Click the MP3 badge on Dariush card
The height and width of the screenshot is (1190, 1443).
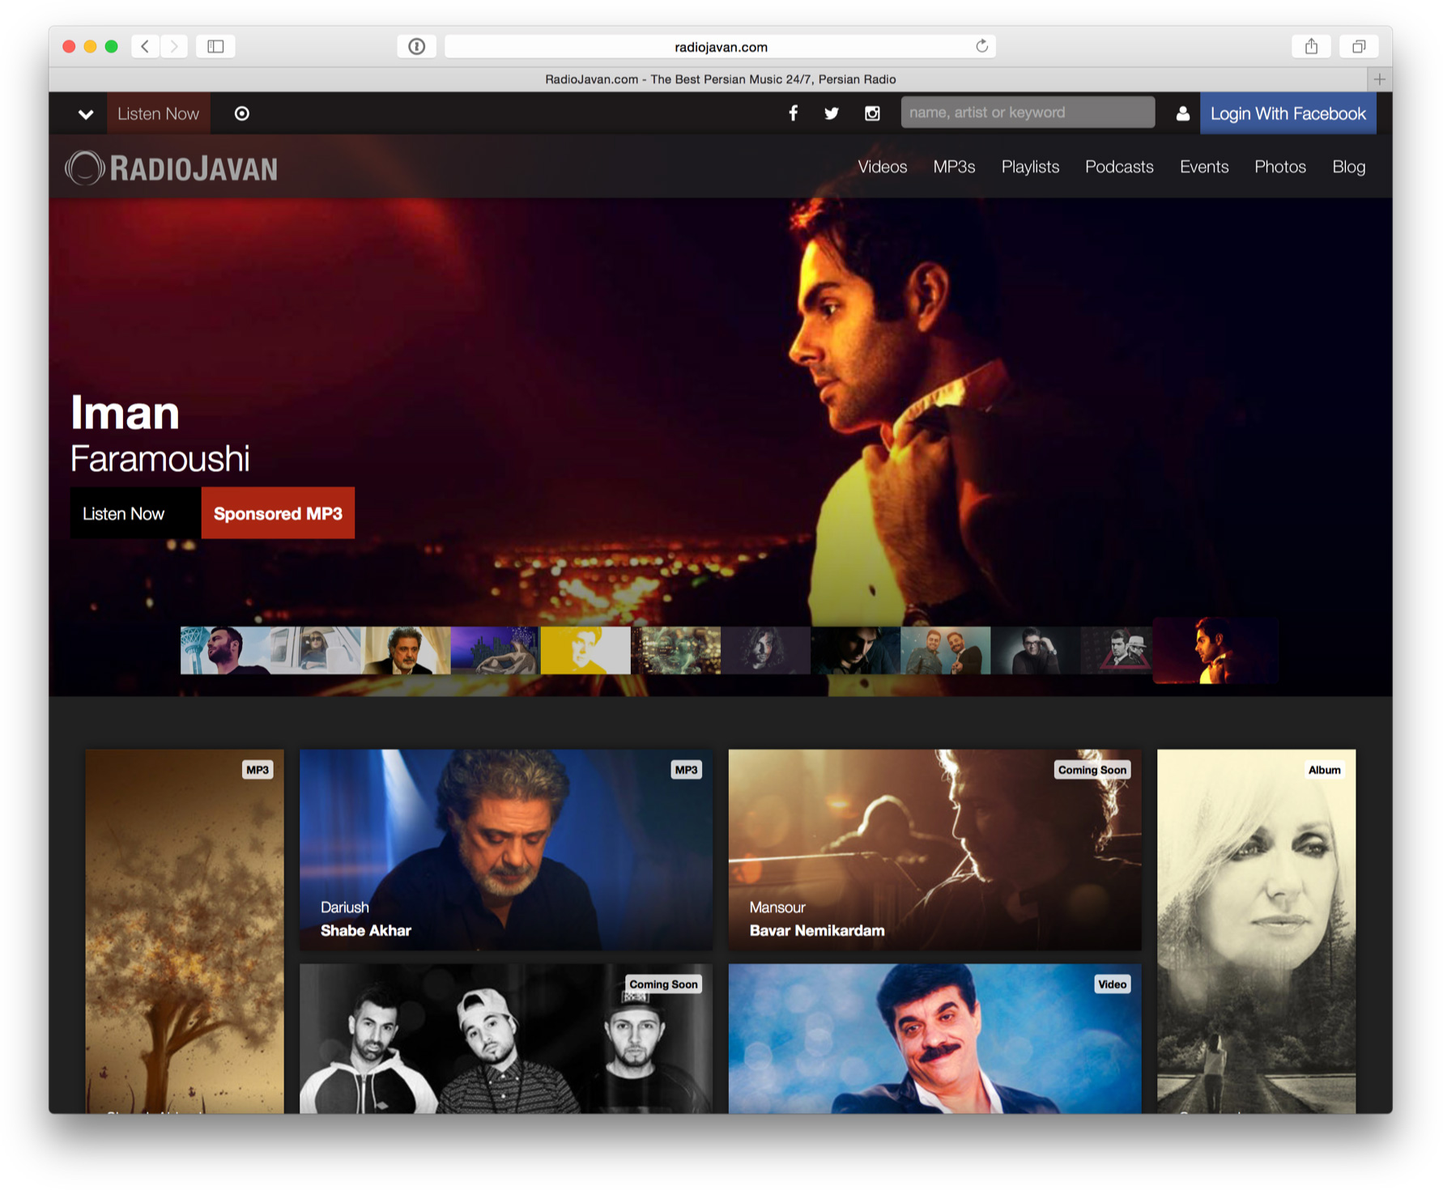tap(686, 770)
